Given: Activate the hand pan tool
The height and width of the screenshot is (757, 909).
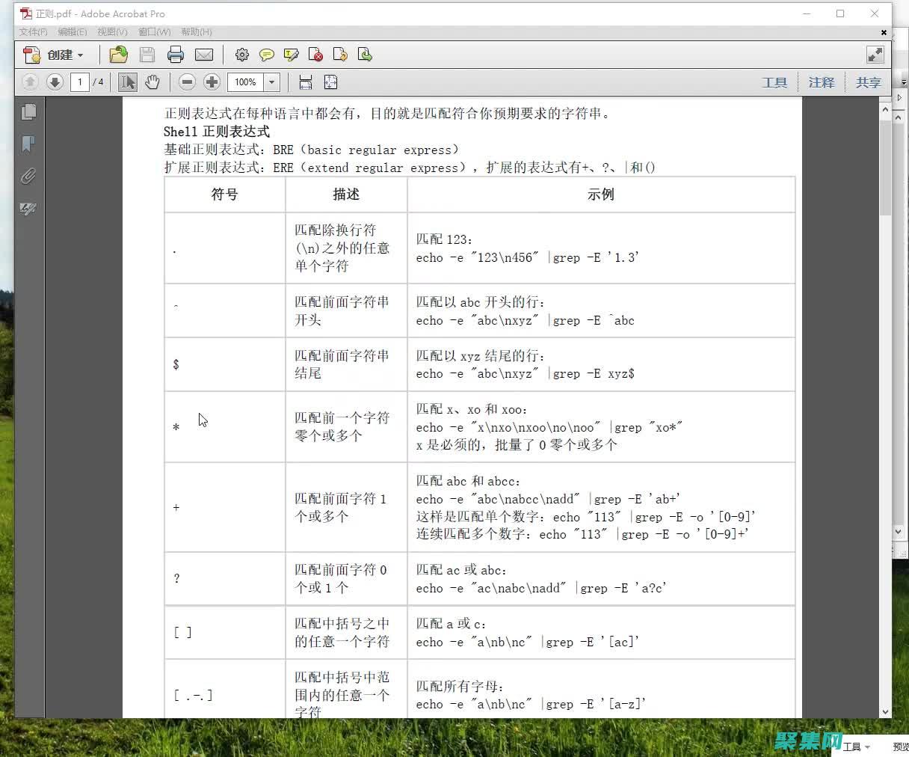Looking at the screenshot, I should tap(152, 82).
